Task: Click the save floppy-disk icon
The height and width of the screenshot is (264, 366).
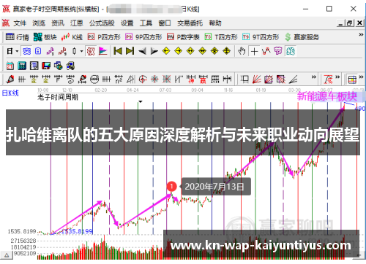Action: tap(46, 66)
